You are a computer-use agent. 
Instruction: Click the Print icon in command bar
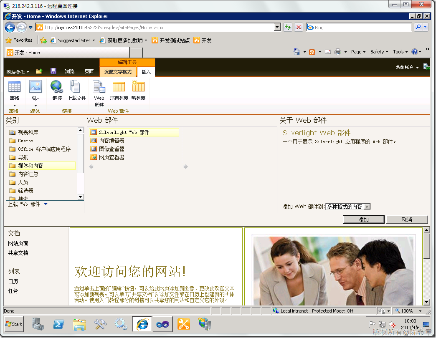click(x=337, y=52)
